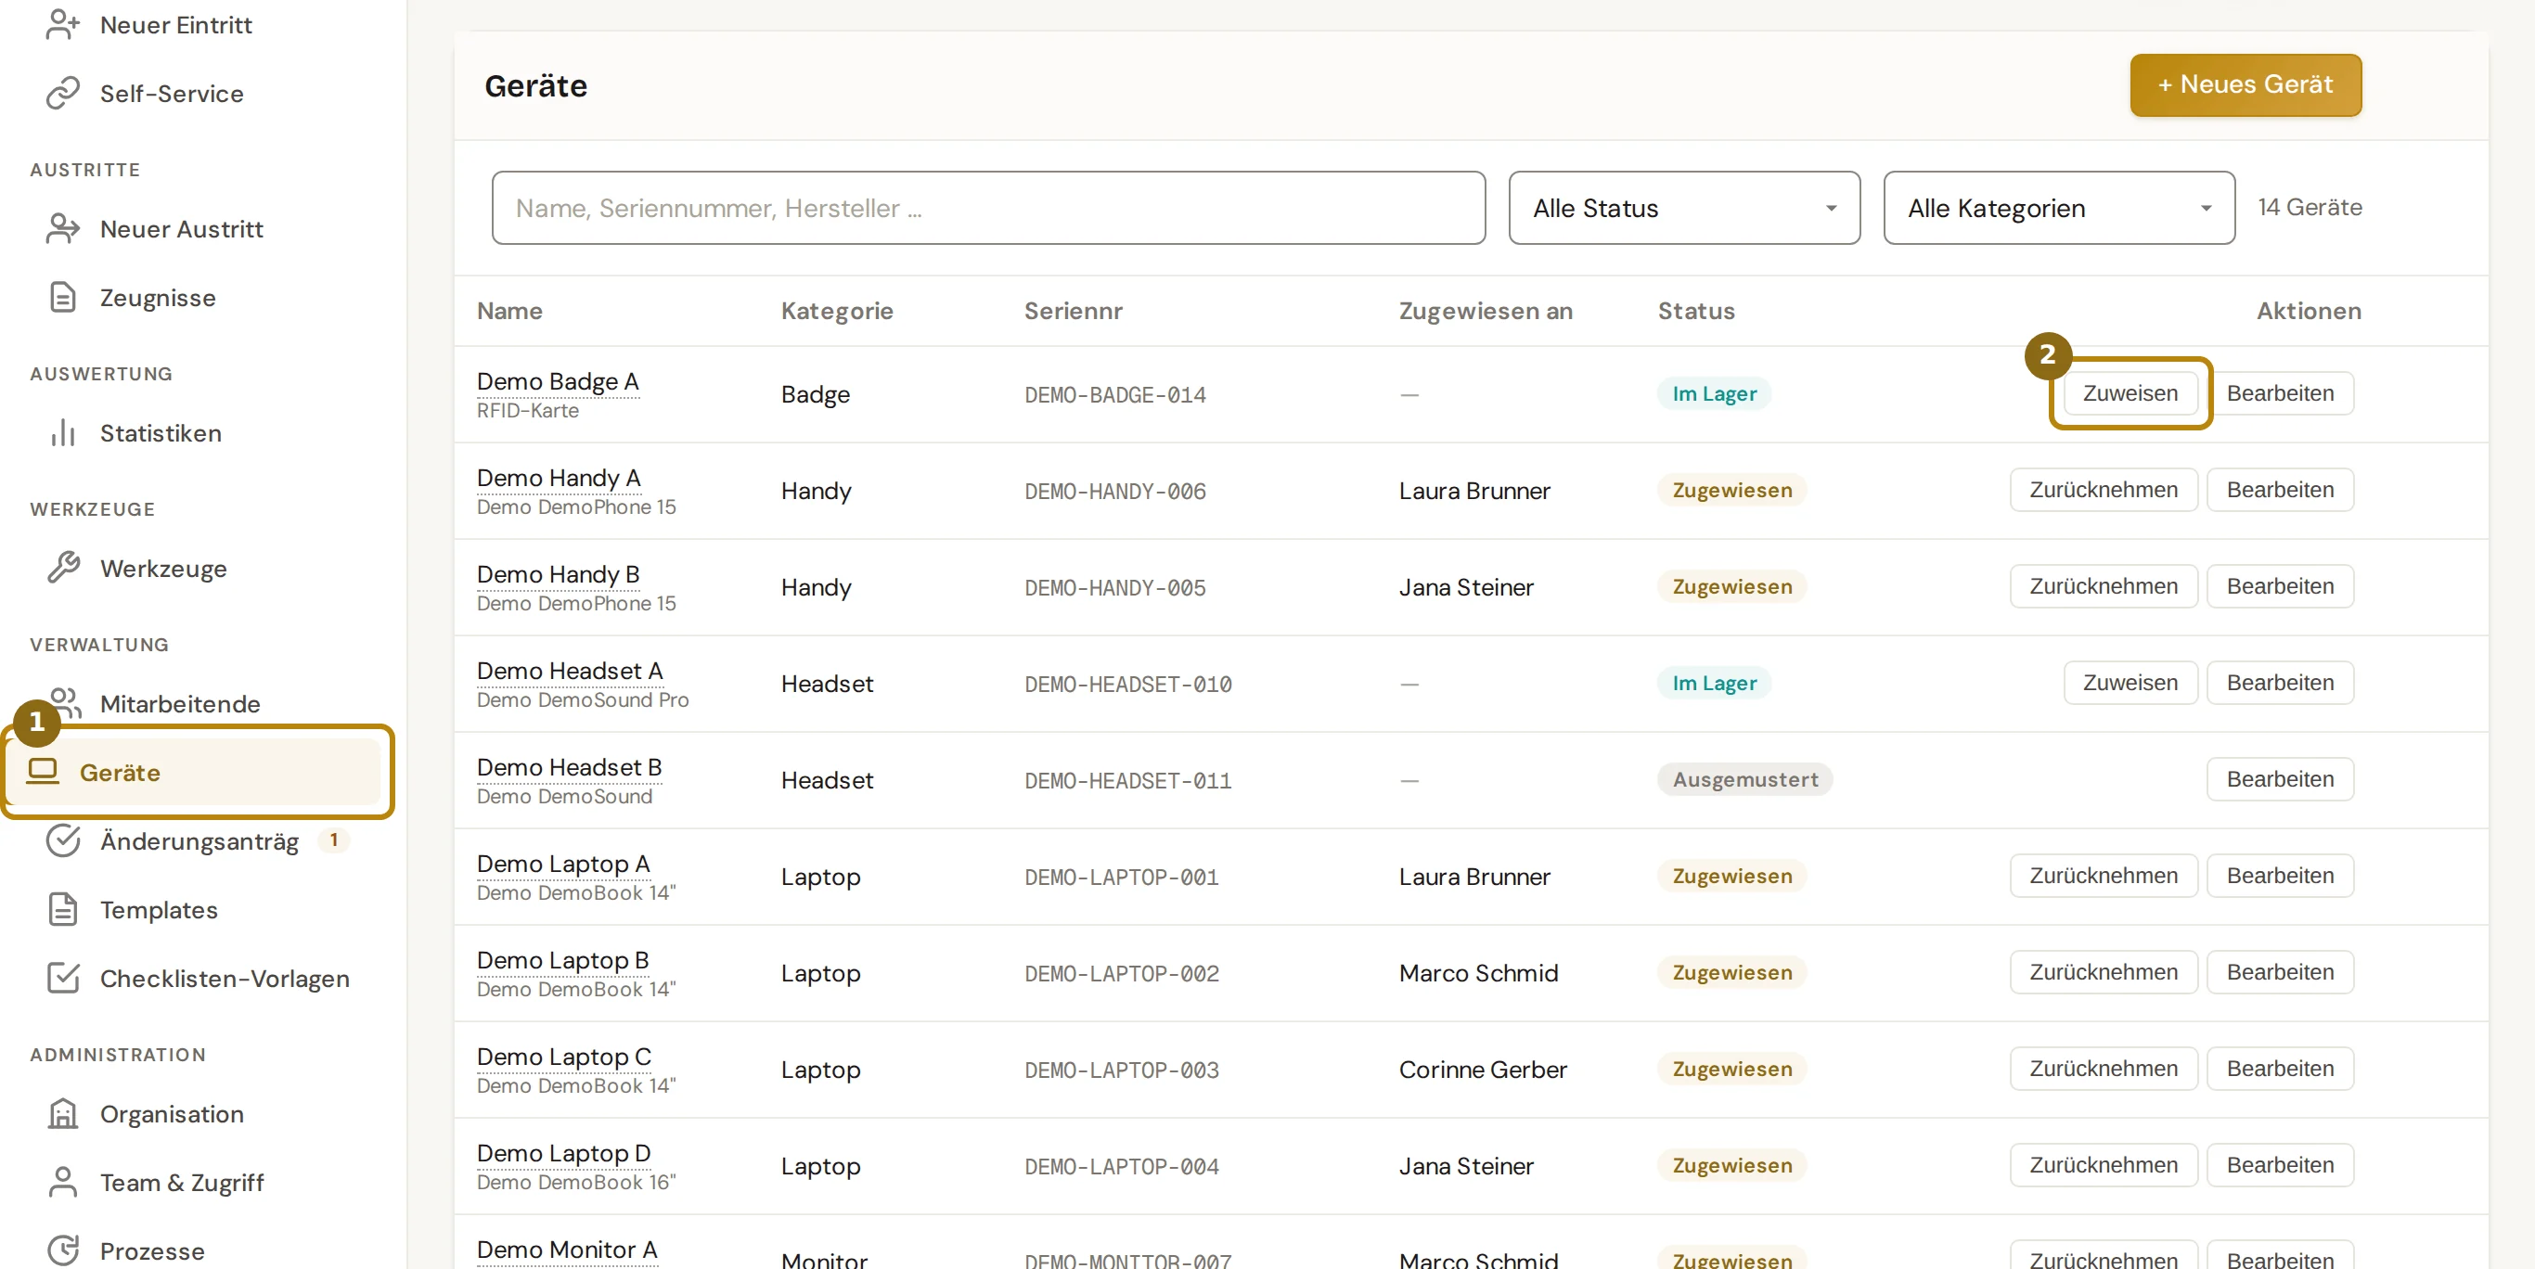The width and height of the screenshot is (2535, 1269).
Task: Click the Geräte laptop icon
Action: tap(43, 771)
